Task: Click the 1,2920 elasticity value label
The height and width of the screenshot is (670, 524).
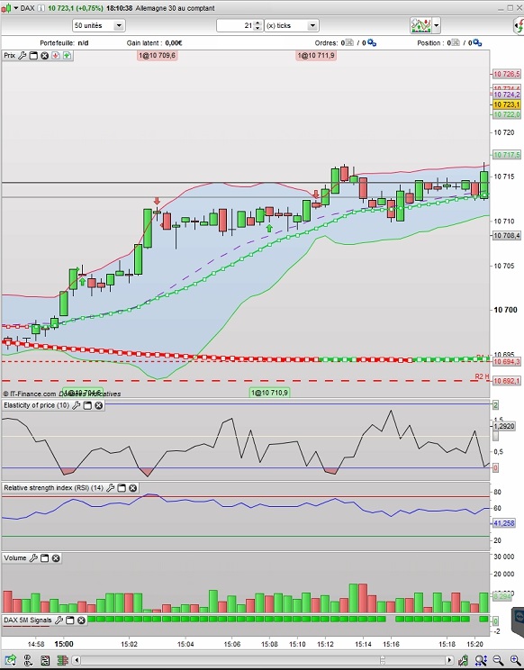Action: pos(504,426)
